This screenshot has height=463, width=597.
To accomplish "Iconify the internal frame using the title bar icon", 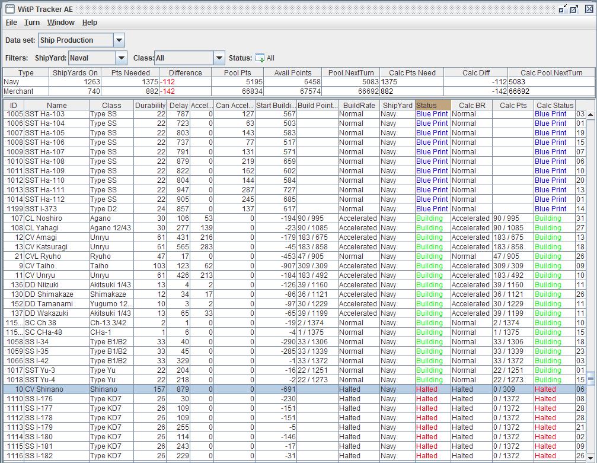I will click(x=563, y=9).
